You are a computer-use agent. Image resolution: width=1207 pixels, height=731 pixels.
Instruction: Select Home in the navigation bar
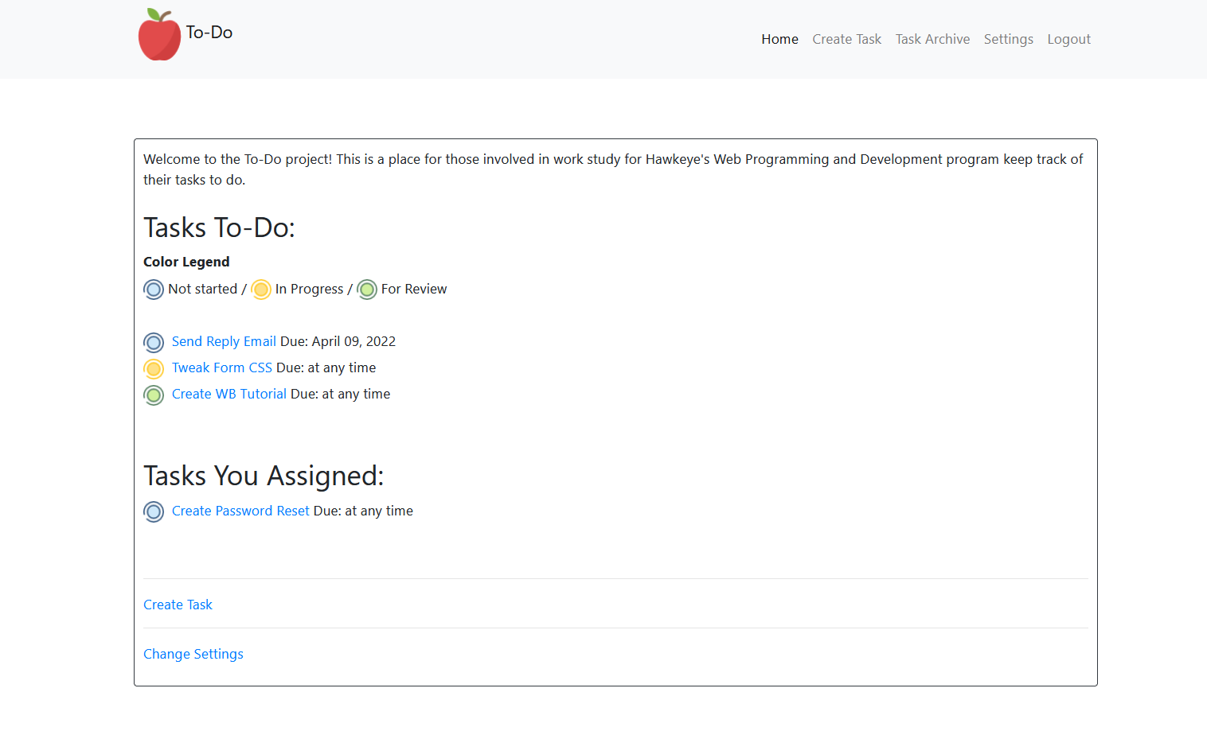[x=779, y=39]
